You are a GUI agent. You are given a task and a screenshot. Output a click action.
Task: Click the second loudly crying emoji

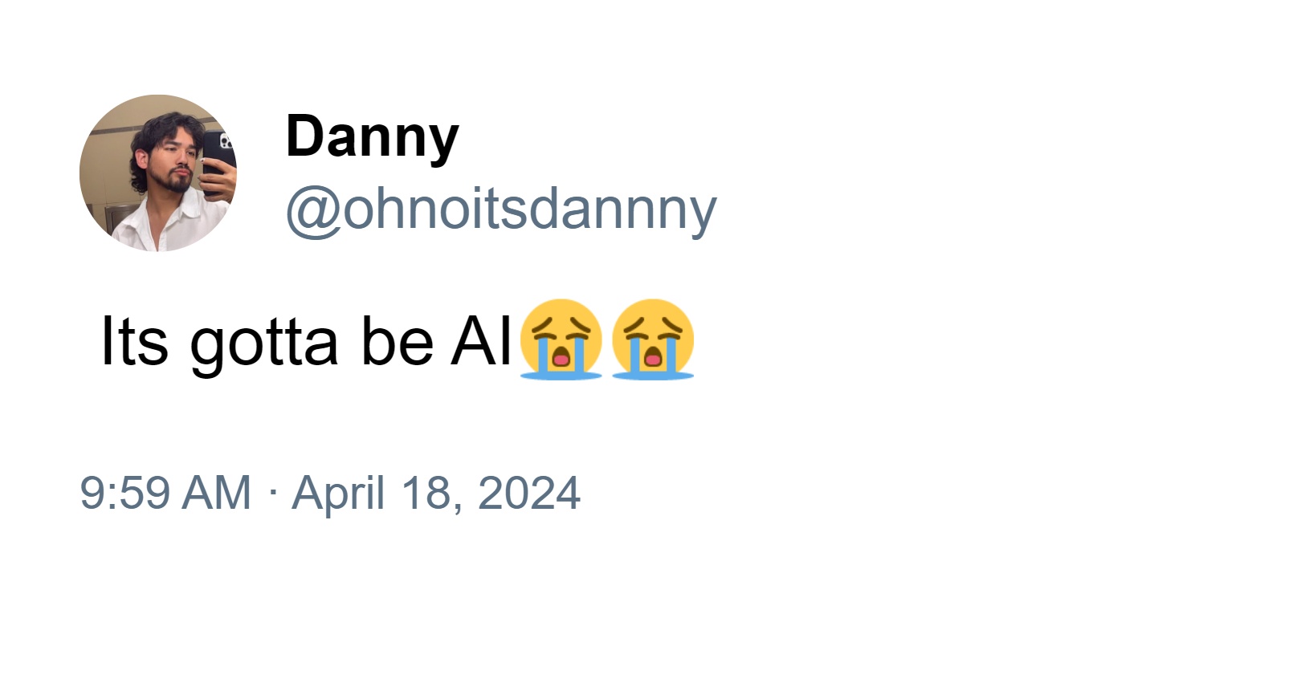652,339
